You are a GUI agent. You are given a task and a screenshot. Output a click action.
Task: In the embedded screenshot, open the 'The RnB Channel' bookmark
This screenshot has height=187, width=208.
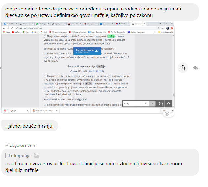116,32
